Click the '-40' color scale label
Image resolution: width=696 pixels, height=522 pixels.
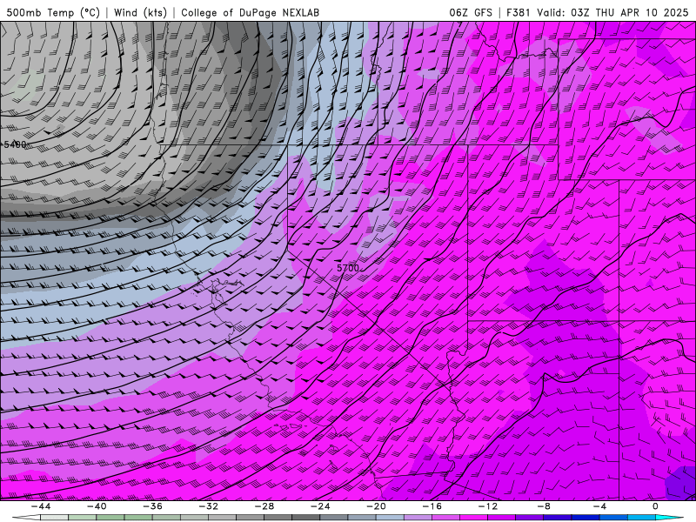pyautogui.click(x=97, y=506)
